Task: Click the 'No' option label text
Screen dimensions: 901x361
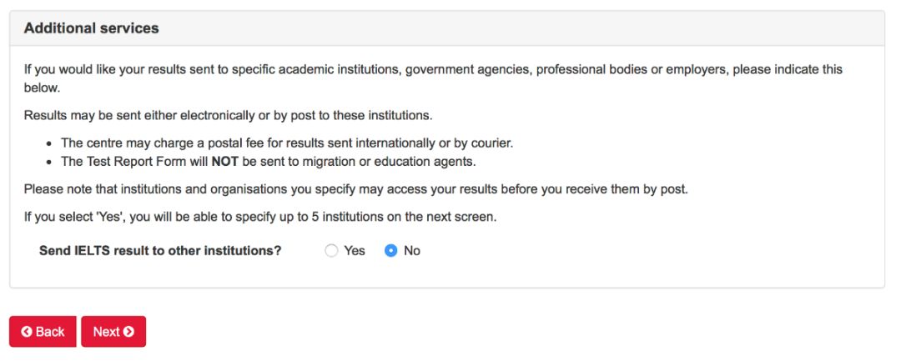Action: (x=412, y=251)
